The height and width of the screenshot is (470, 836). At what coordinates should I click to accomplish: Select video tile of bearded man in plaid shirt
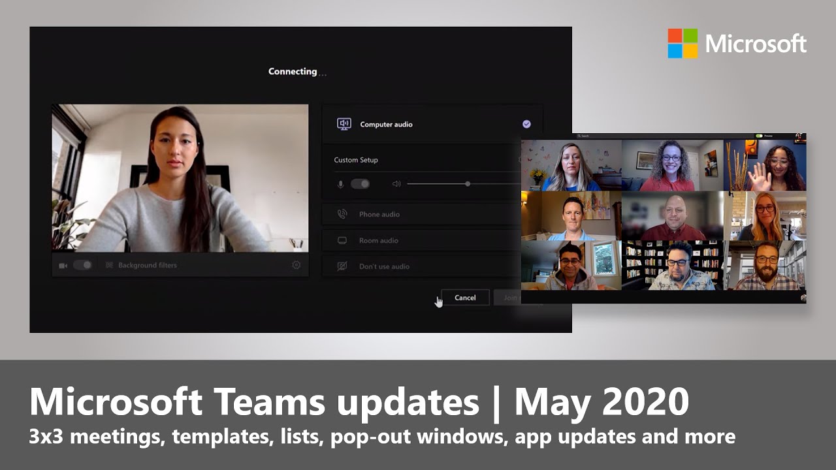click(765, 266)
